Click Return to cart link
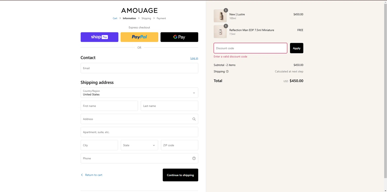The width and height of the screenshot is (387, 192). [92, 175]
